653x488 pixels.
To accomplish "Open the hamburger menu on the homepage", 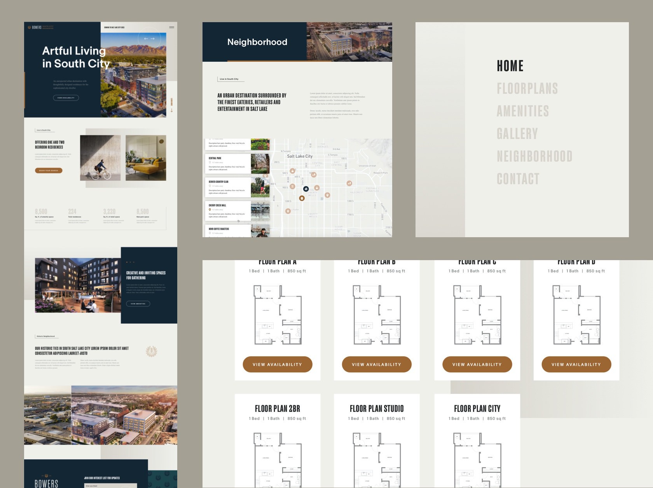I will click(x=171, y=27).
